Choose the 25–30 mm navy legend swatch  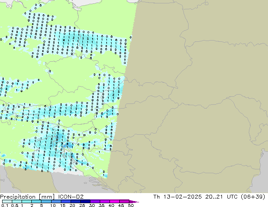(x=85, y=202)
